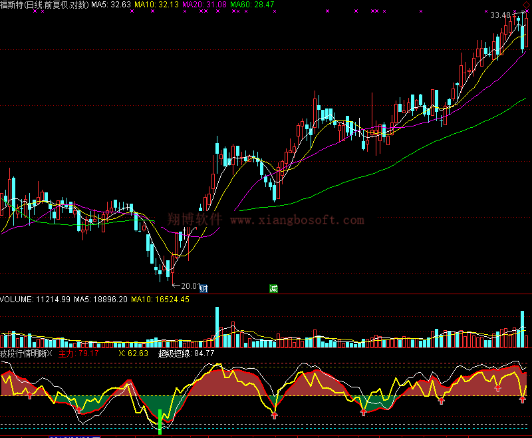532x438 pixels.
Task: Click the X: 62.63 indicator value
Action: [x=133, y=353]
